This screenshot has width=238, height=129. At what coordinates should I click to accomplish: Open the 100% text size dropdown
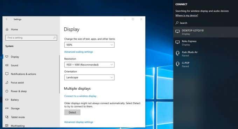click(89, 45)
